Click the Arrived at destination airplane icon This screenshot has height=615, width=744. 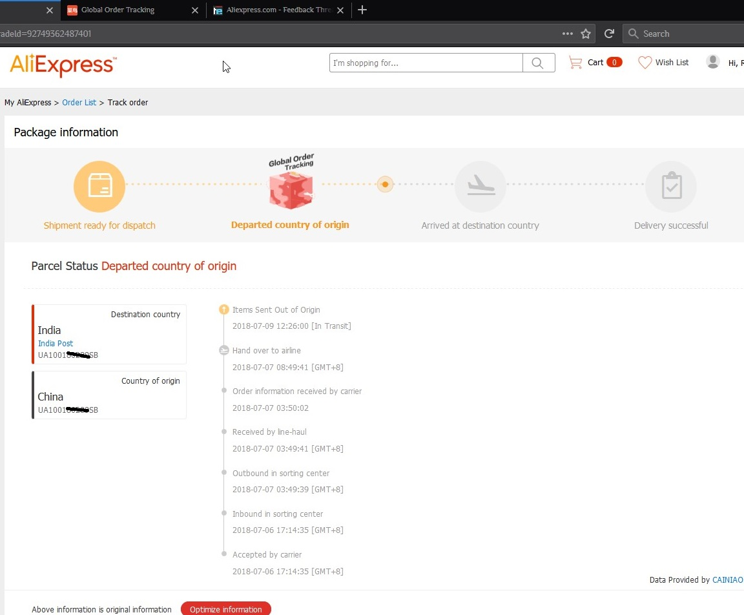480,187
